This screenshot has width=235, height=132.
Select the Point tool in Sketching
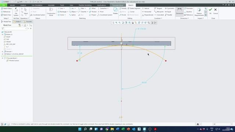click(101, 12)
